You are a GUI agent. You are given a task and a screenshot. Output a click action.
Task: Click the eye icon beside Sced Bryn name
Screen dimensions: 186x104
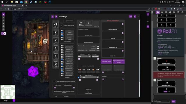click(56, 17)
